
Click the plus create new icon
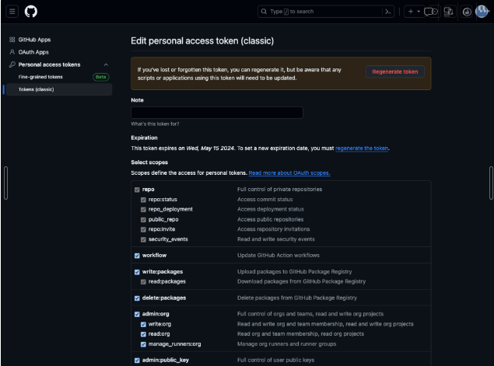[411, 12]
